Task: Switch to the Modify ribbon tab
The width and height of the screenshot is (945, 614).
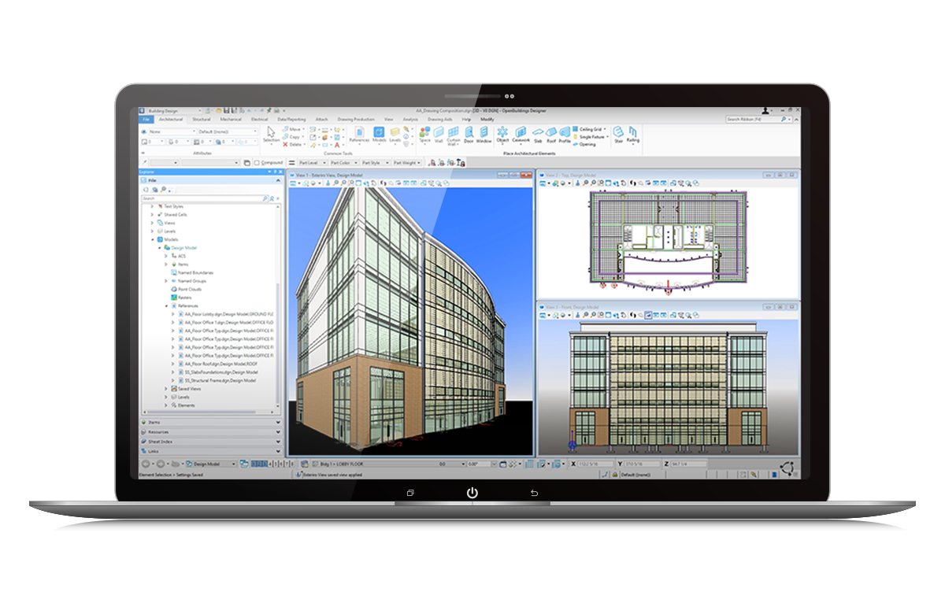Action: [x=487, y=119]
